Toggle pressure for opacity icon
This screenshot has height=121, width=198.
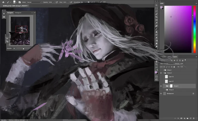57,2
